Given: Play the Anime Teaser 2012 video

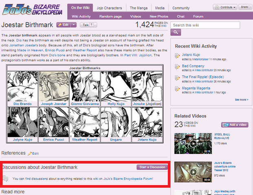Looking at the screenshot, I should 193,172.
